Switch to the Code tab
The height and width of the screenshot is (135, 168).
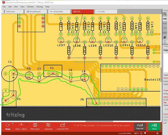(106, 12)
